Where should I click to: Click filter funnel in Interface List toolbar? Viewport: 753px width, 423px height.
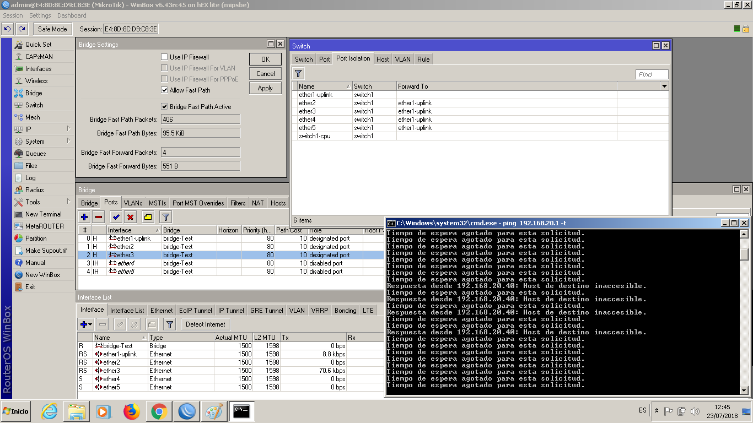(170, 324)
